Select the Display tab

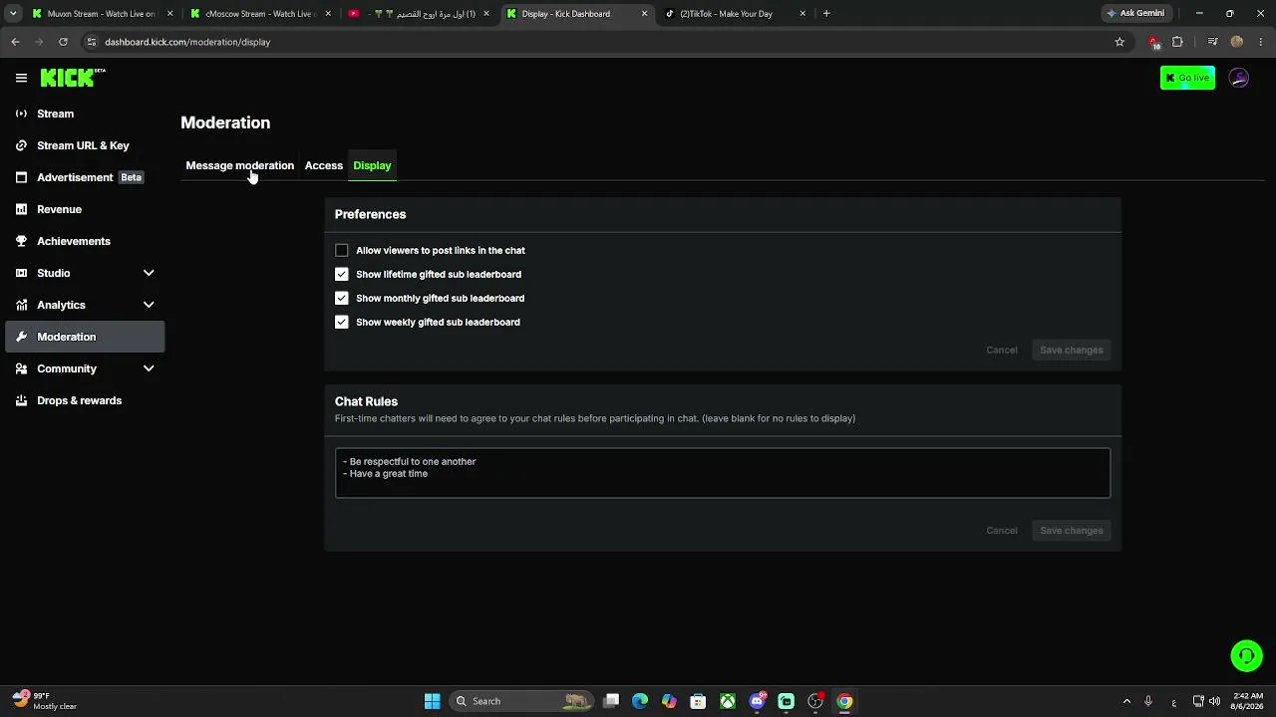click(372, 165)
